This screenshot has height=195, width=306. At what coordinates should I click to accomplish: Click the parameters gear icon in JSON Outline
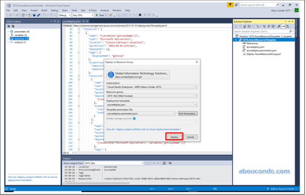pos(12,32)
